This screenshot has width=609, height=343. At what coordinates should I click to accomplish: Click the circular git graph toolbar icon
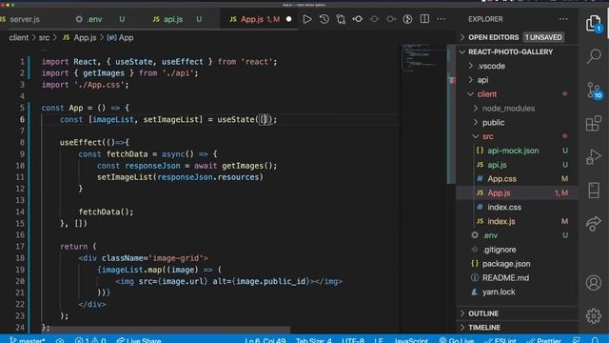pyautogui.click(x=407, y=19)
